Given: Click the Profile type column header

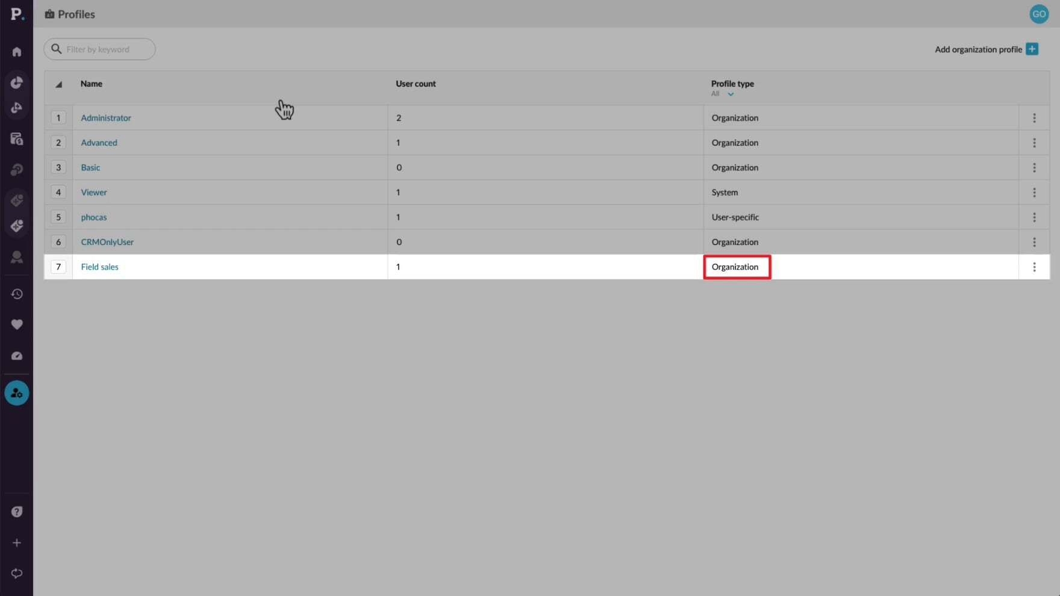Looking at the screenshot, I should [732, 84].
